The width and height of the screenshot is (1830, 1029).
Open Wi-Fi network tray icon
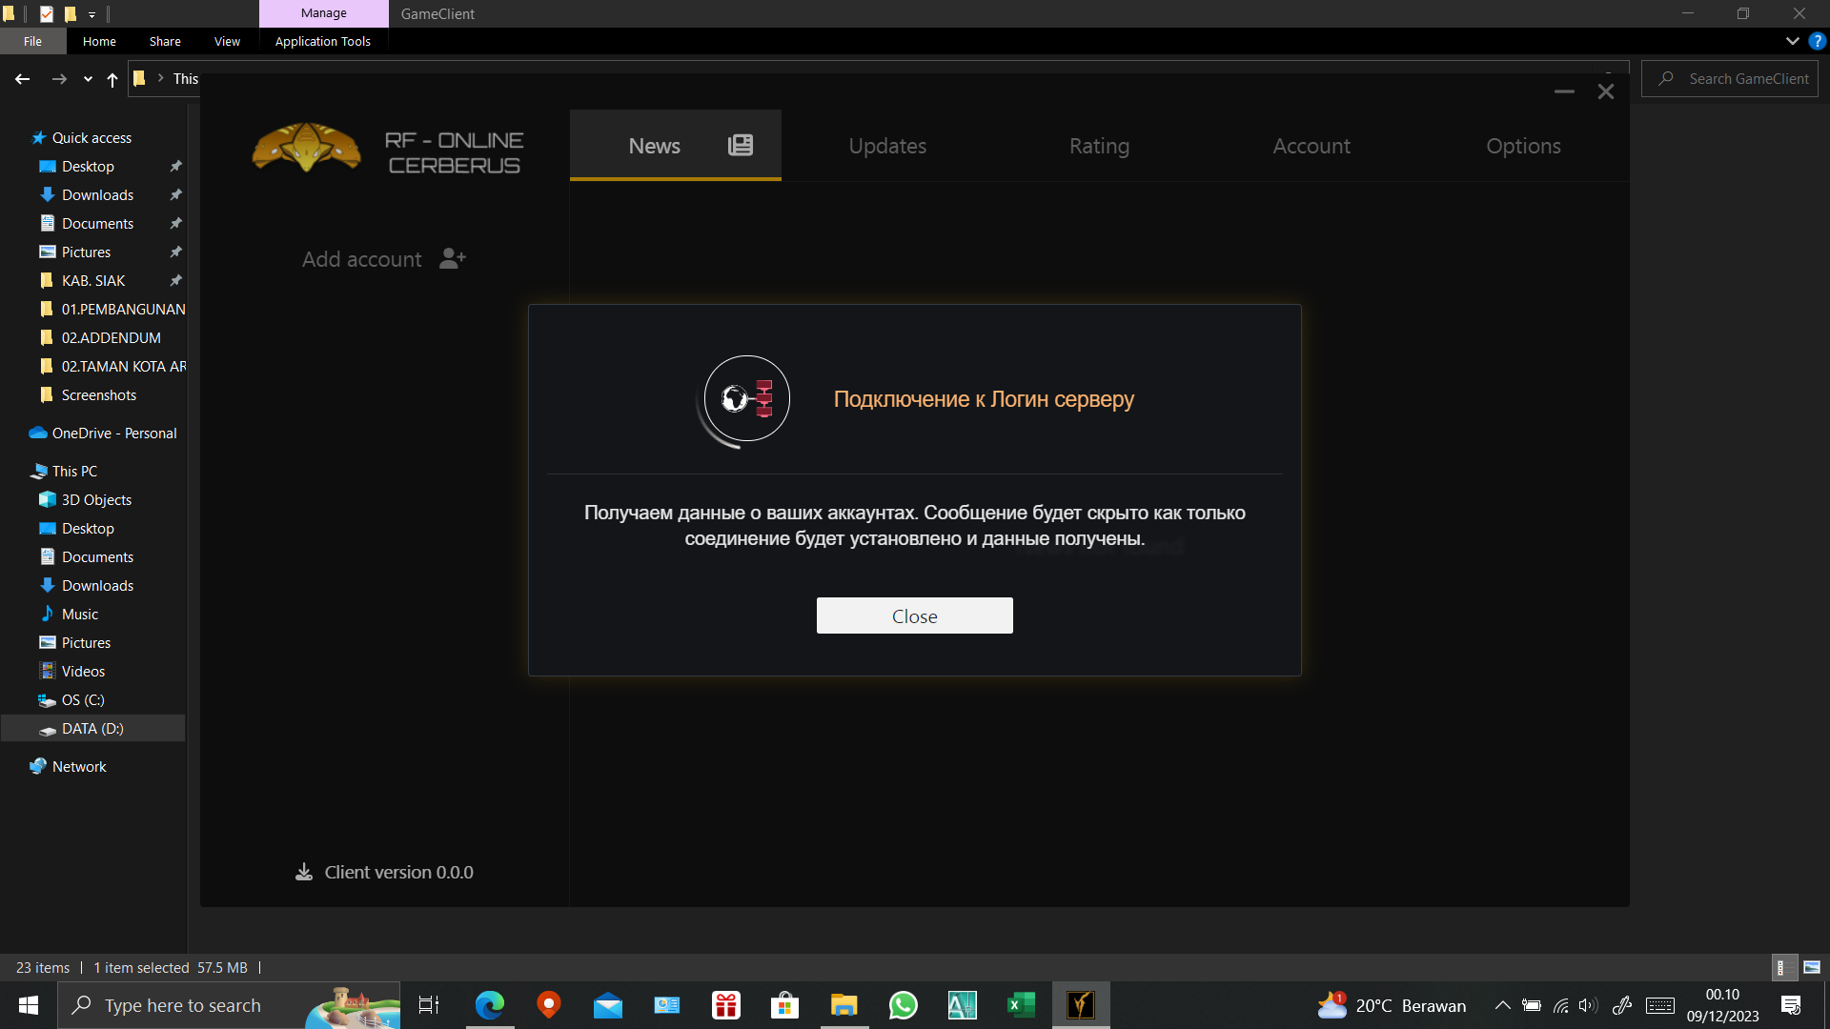pos(1560,1005)
